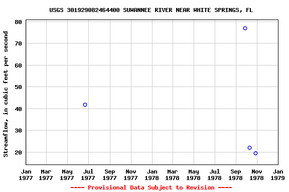Click the data point near 22 in October 1978
Screen dimensions: 289x192
[249, 147]
